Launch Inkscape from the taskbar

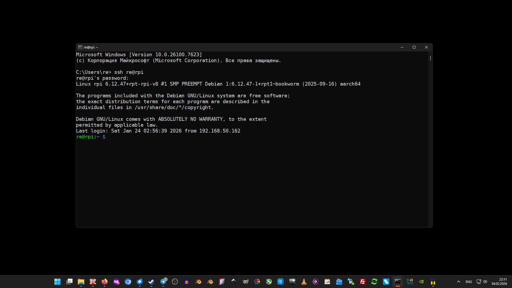(x=234, y=282)
